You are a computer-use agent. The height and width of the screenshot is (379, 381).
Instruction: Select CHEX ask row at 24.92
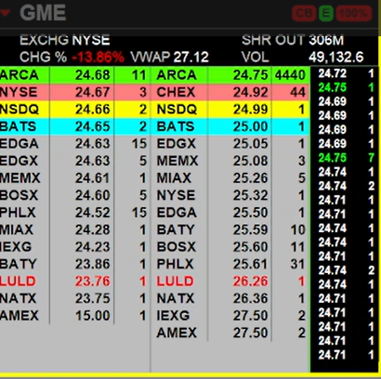[230, 92]
